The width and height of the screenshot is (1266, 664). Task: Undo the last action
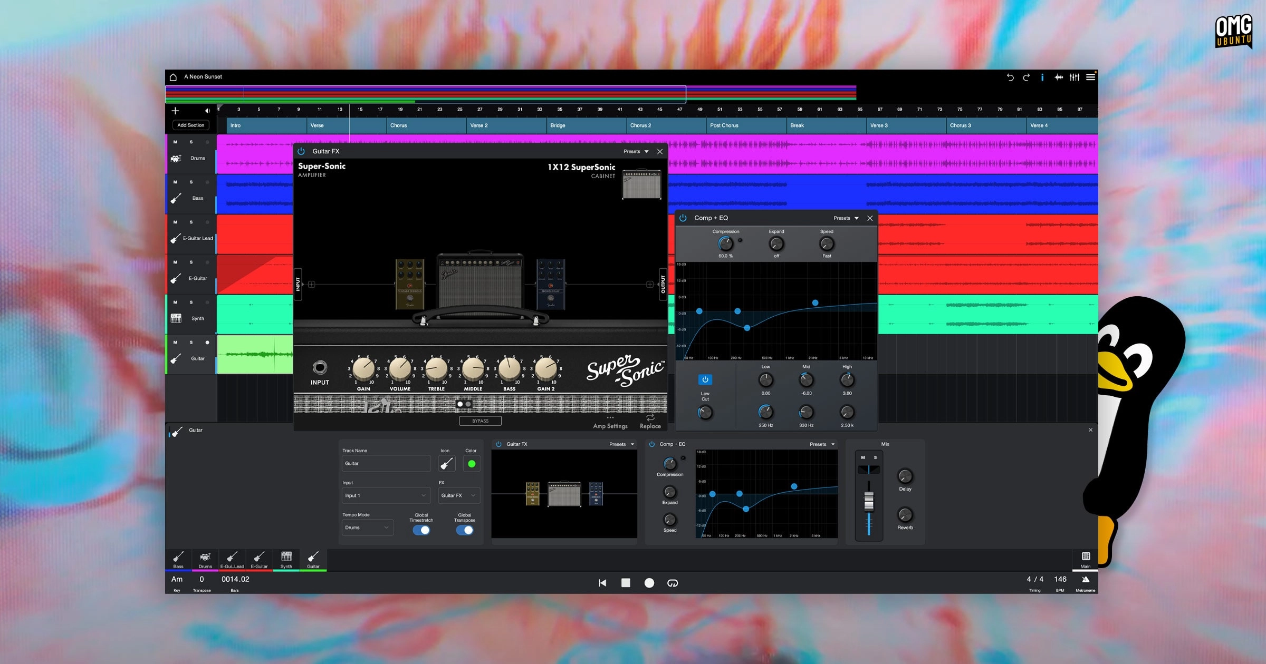tap(1010, 77)
